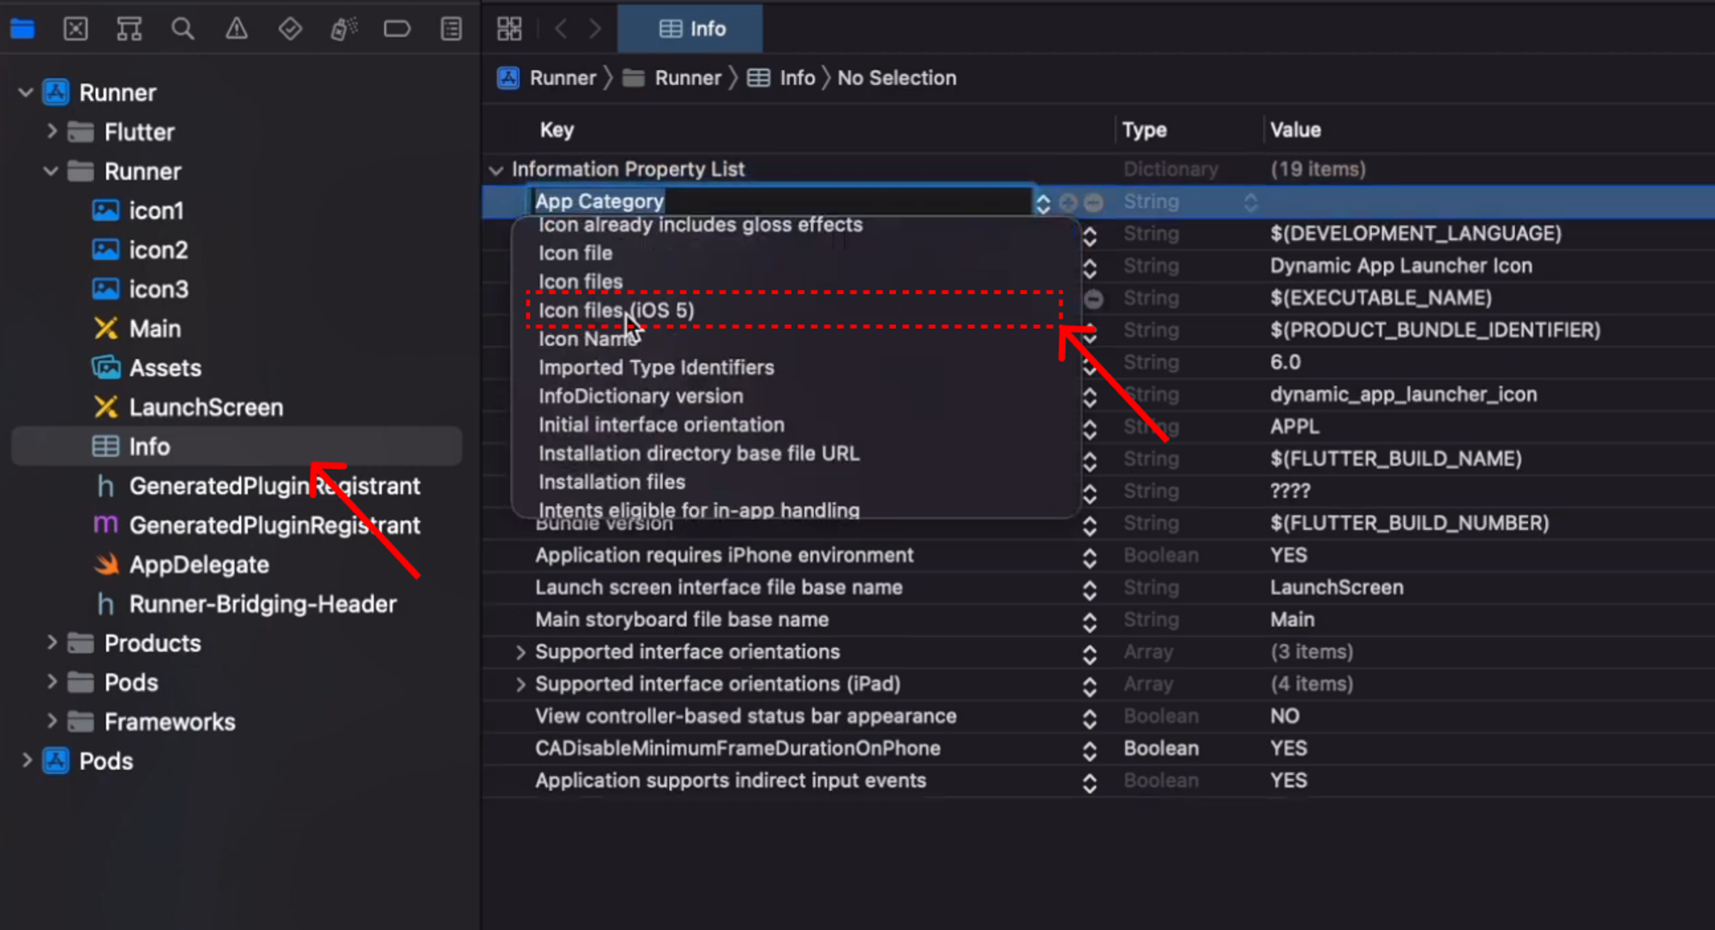
Task: Click the Info breadcrumb item
Action: (781, 78)
